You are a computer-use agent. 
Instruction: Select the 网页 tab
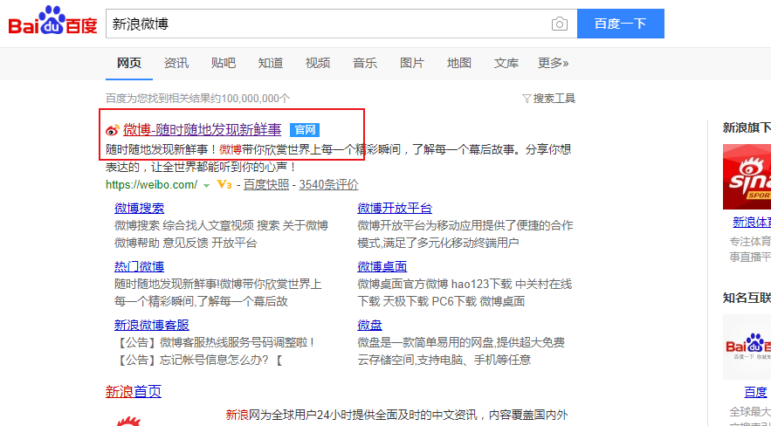(129, 63)
